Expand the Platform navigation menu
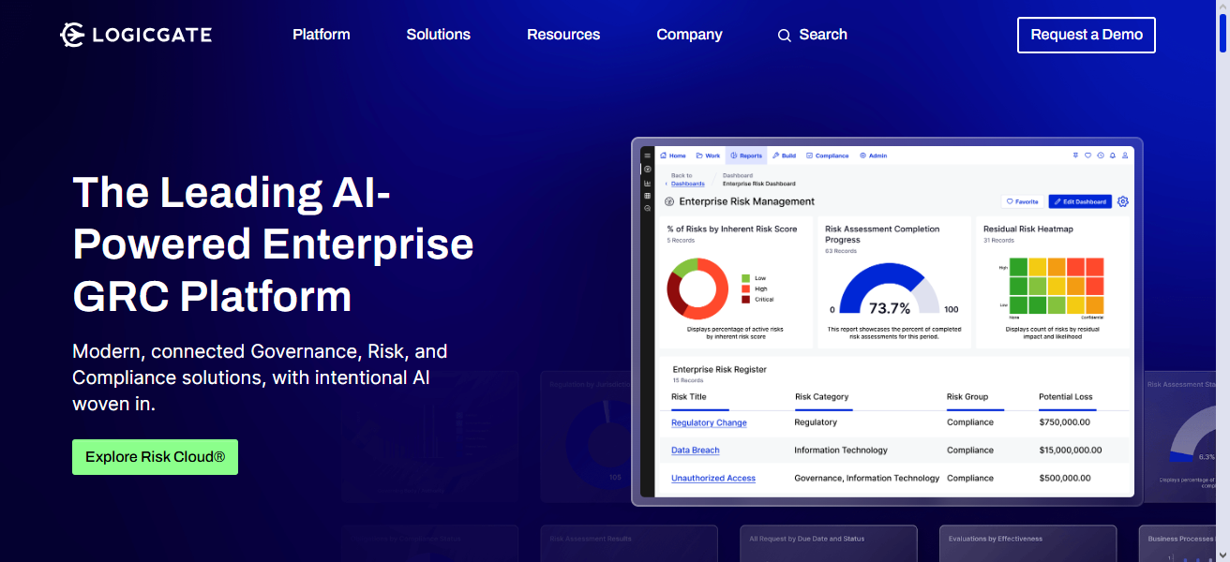The image size is (1230, 562). (321, 35)
